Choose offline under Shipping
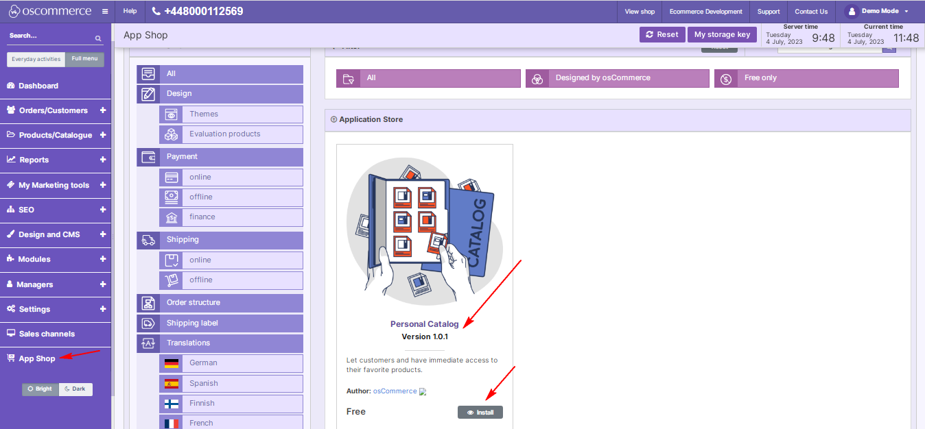This screenshot has width=925, height=429. [x=231, y=280]
